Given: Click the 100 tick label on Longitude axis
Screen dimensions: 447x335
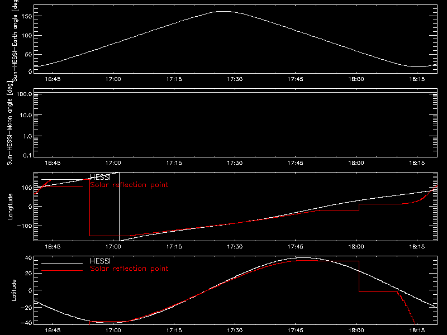Looking at the screenshot, I should coord(27,188).
